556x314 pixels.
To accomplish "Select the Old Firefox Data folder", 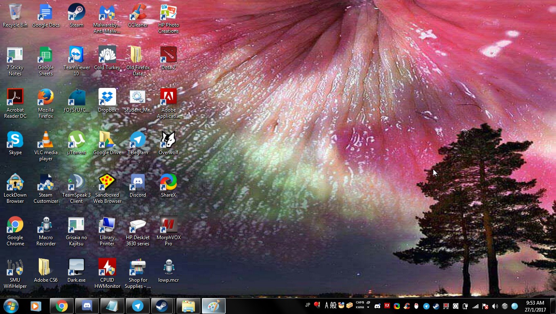I will [138, 61].
